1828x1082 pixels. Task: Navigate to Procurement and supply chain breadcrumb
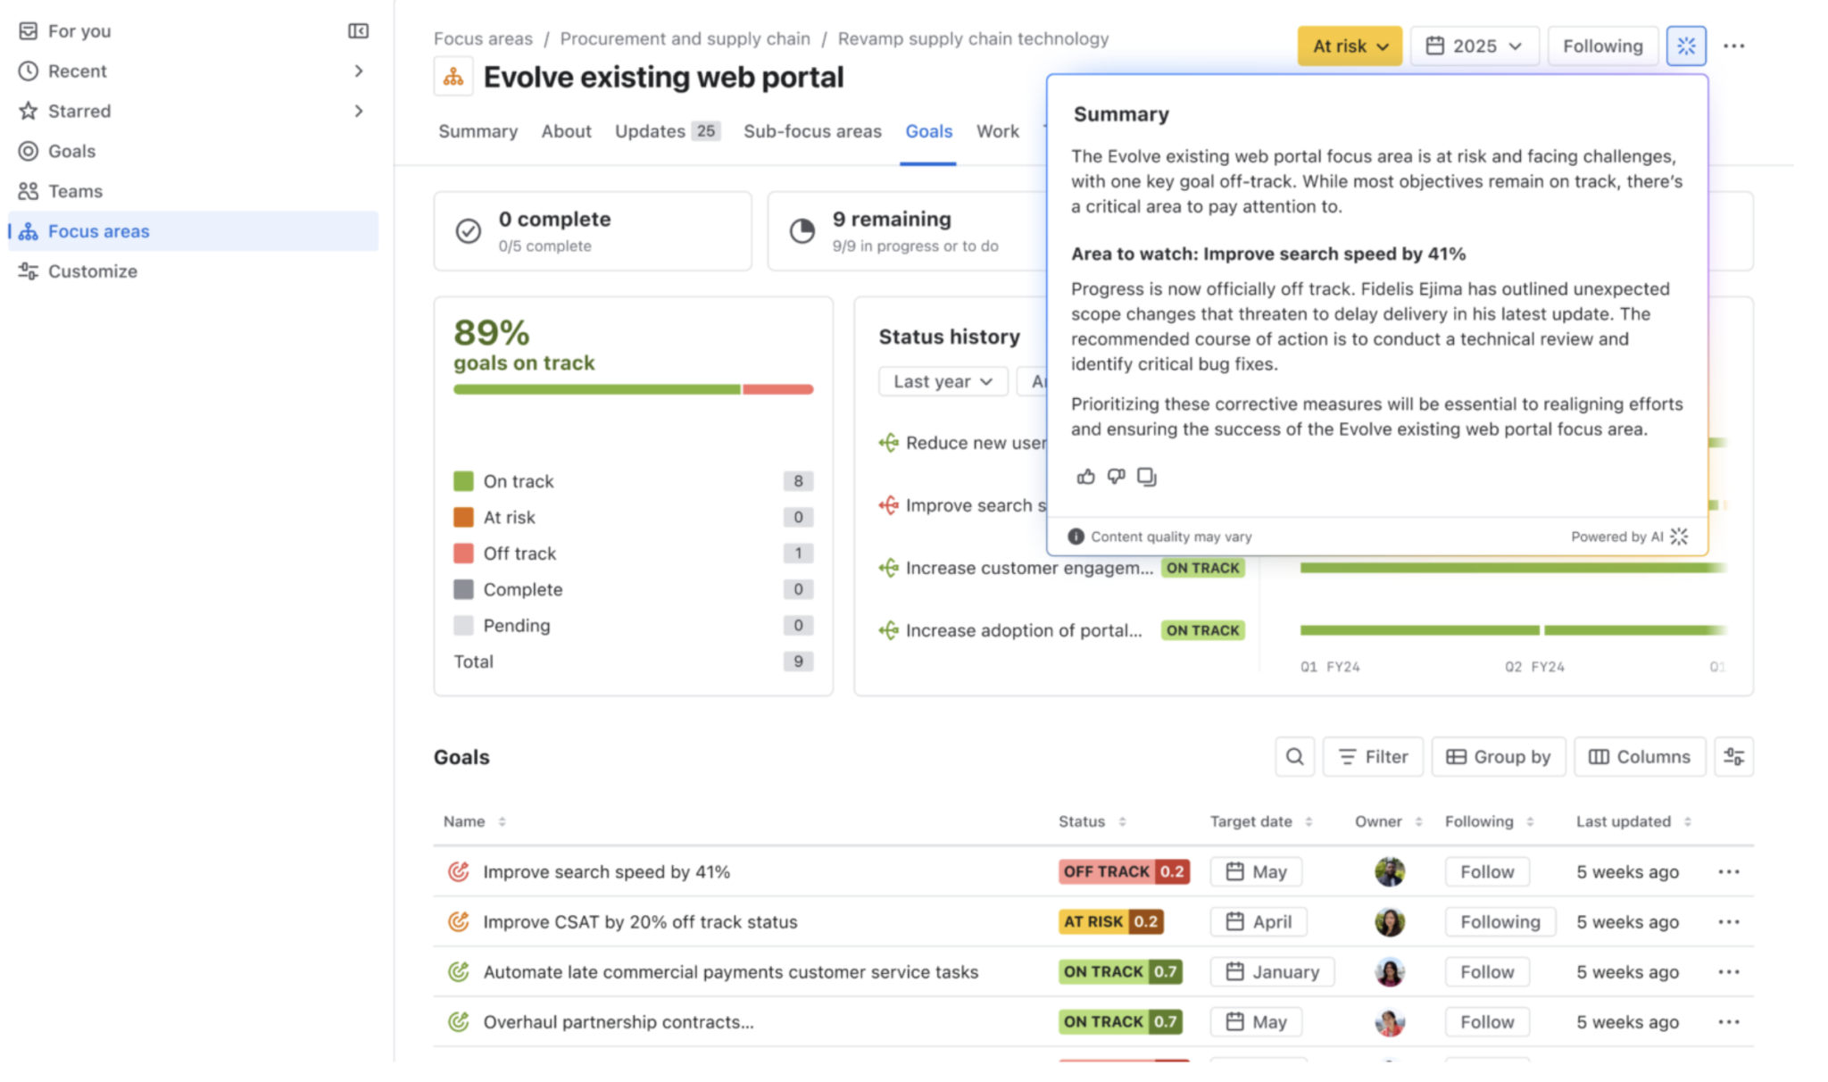pyautogui.click(x=685, y=38)
